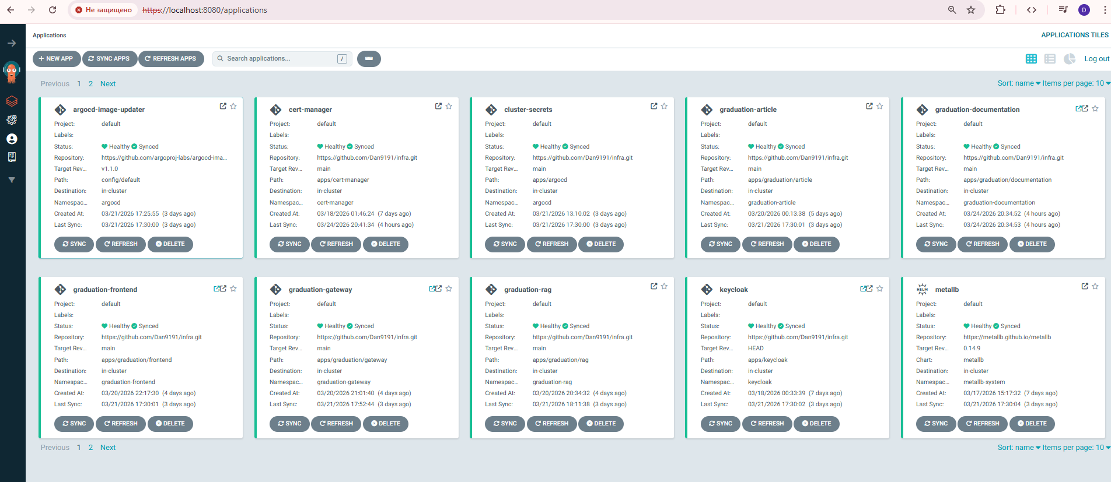Open the metallb repository URL
Image resolution: width=1111 pixels, height=482 pixels.
coord(1007,337)
